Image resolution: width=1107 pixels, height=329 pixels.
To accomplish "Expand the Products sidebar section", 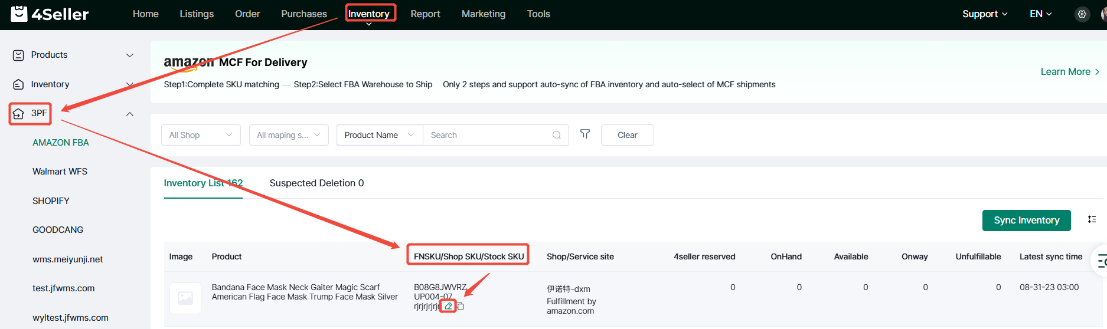I will coord(130,55).
